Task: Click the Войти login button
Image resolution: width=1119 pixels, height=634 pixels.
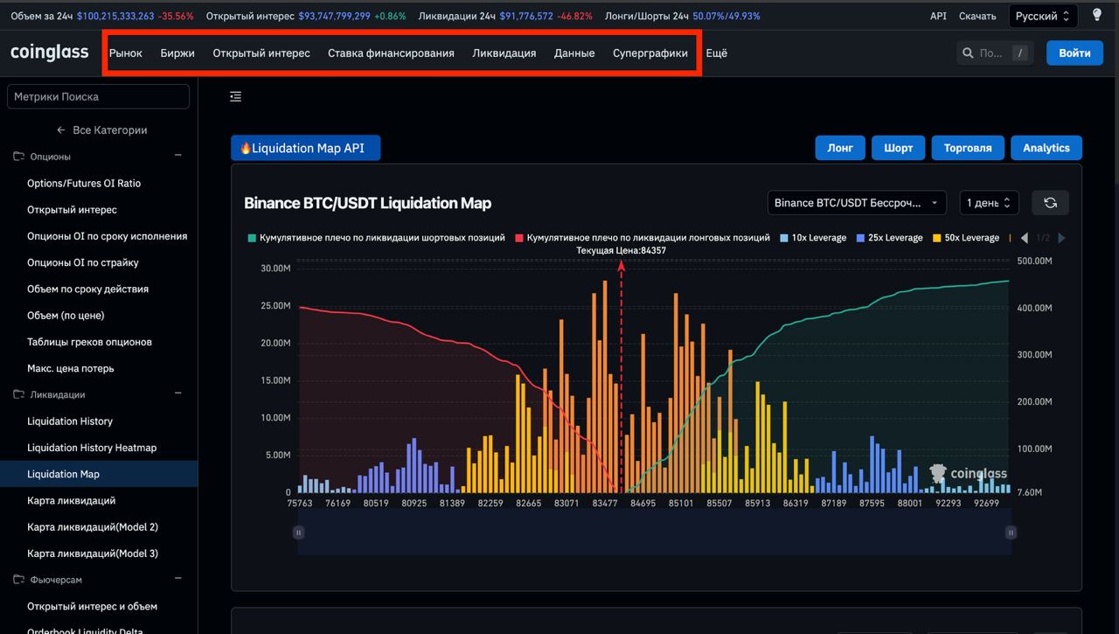Action: point(1074,53)
